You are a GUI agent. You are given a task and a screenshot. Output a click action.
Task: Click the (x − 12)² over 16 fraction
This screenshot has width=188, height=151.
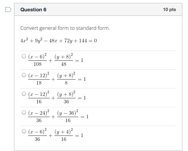39,98
